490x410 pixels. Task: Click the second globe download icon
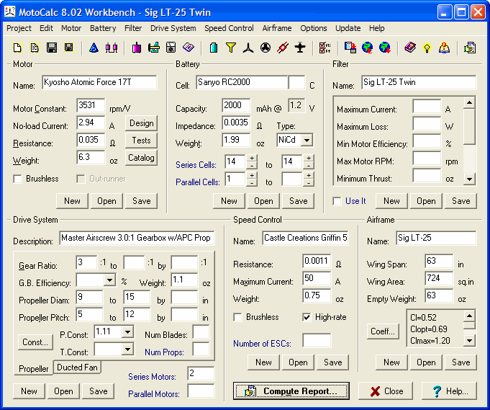385,48
